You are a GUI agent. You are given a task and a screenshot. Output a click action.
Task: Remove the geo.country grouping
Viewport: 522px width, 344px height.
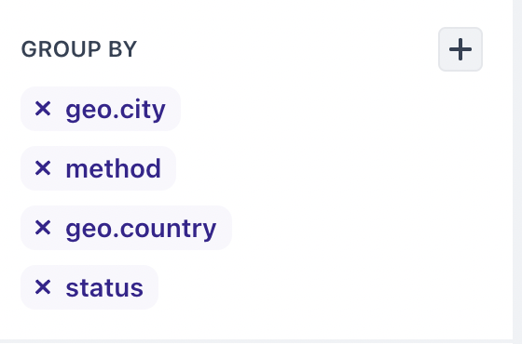[43, 228]
